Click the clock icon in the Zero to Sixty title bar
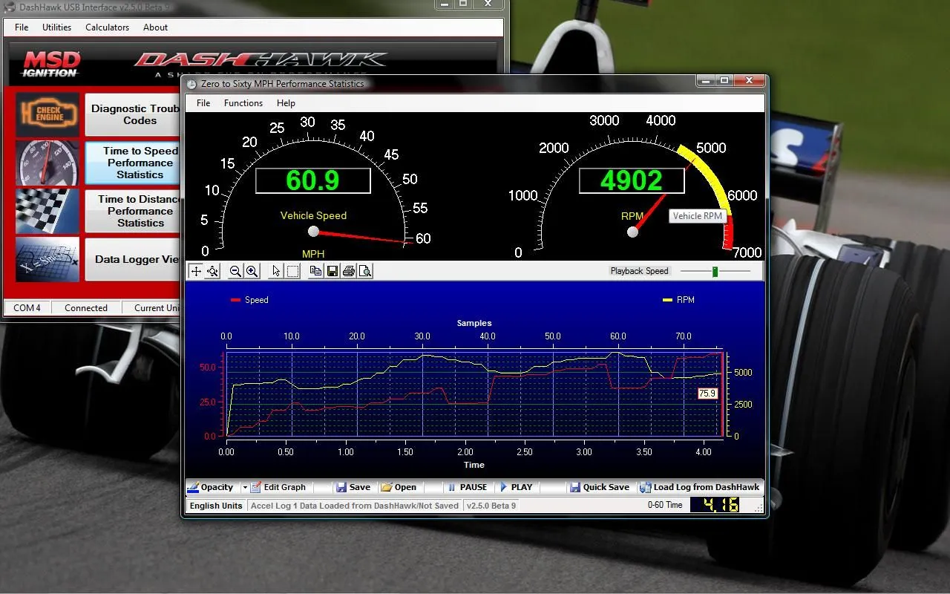Image resolution: width=950 pixels, height=594 pixels. (191, 84)
